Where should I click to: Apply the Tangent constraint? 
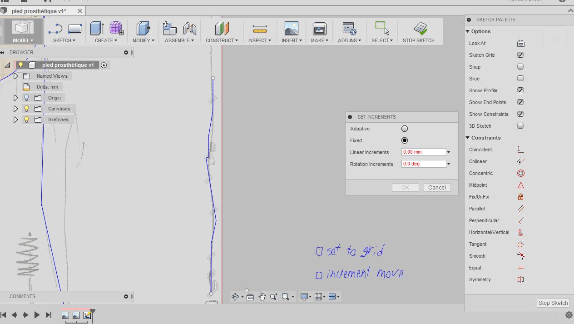(520, 244)
